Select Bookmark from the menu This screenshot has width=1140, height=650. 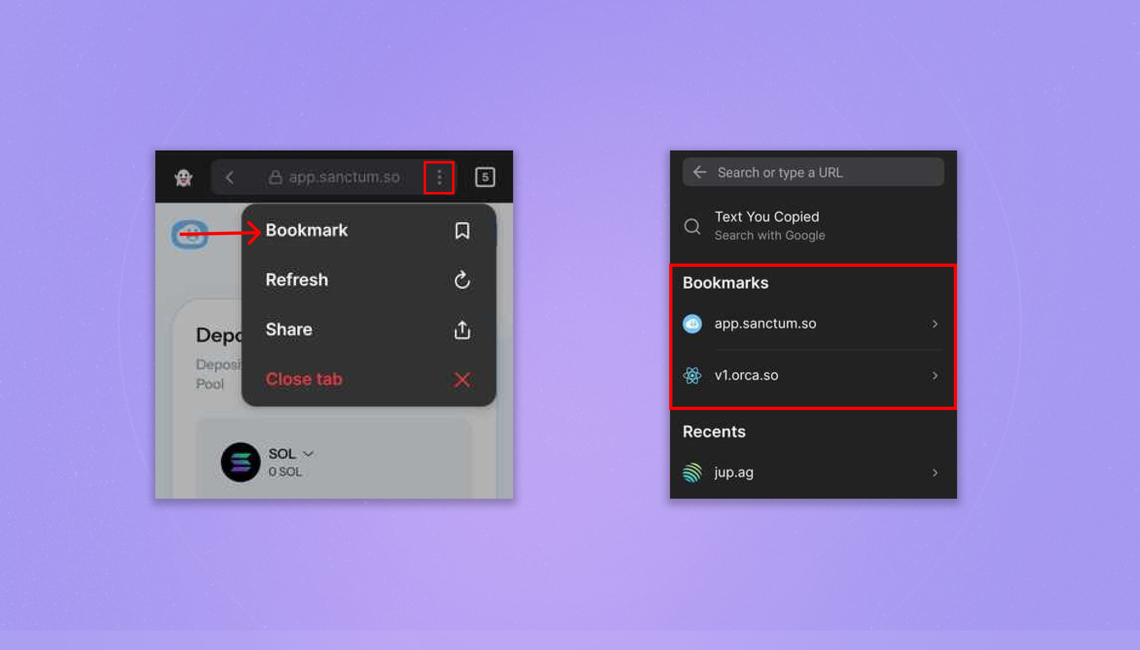[368, 230]
